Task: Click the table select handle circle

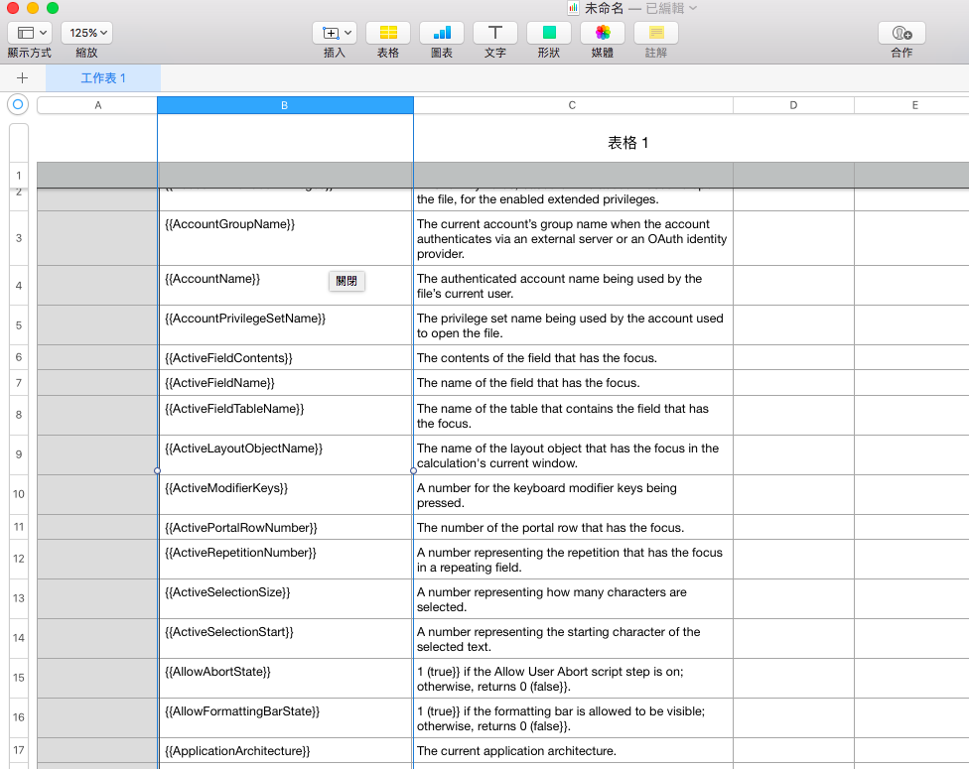Action: point(18,104)
